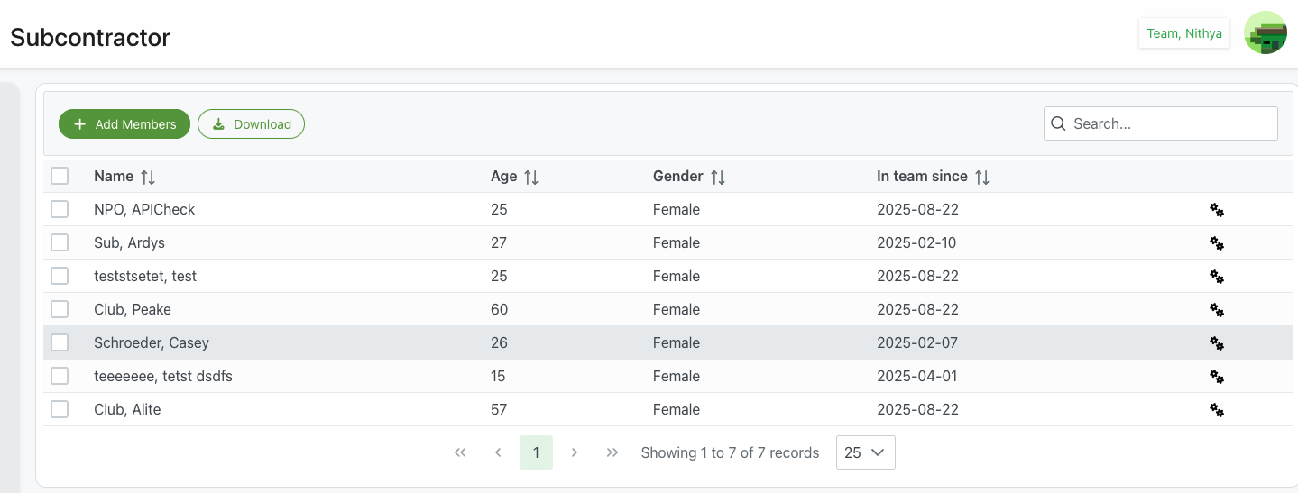The height and width of the screenshot is (493, 1298).
Task: Focus the Search input field
Action: [x=1171, y=123]
